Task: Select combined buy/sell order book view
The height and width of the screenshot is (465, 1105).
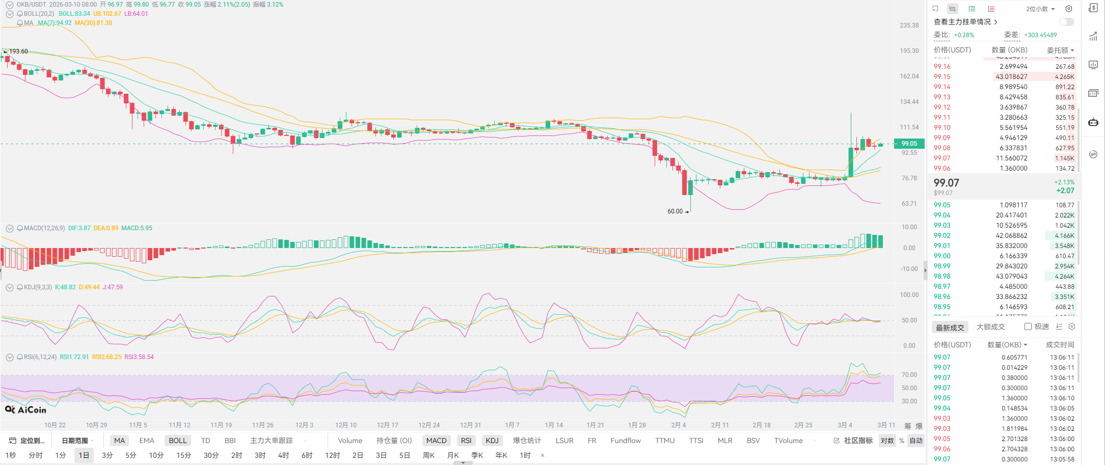Action: (952, 9)
